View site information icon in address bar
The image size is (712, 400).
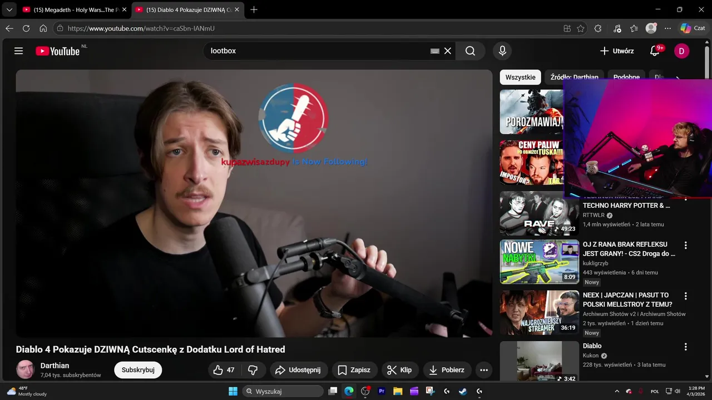60,28
